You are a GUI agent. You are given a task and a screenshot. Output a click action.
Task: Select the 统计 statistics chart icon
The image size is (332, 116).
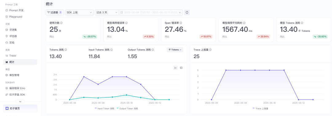pyautogui.click(x=7, y=62)
